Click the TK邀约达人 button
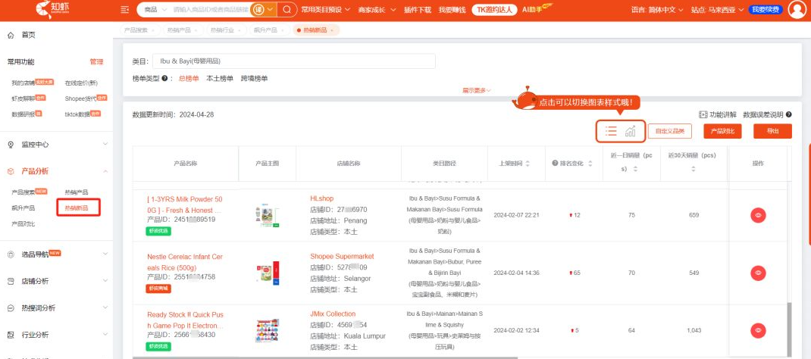811x359 pixels. (x=494, y=10)
